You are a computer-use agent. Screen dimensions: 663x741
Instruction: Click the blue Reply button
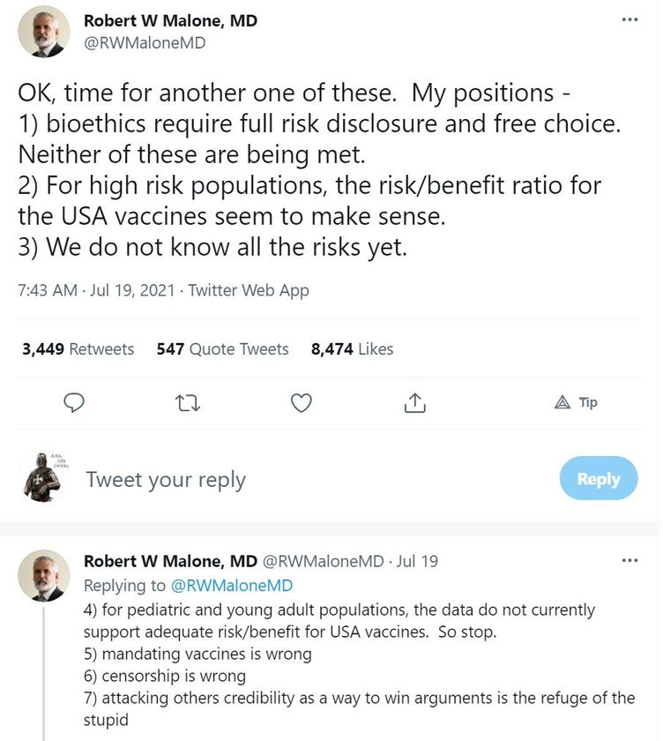599,478
